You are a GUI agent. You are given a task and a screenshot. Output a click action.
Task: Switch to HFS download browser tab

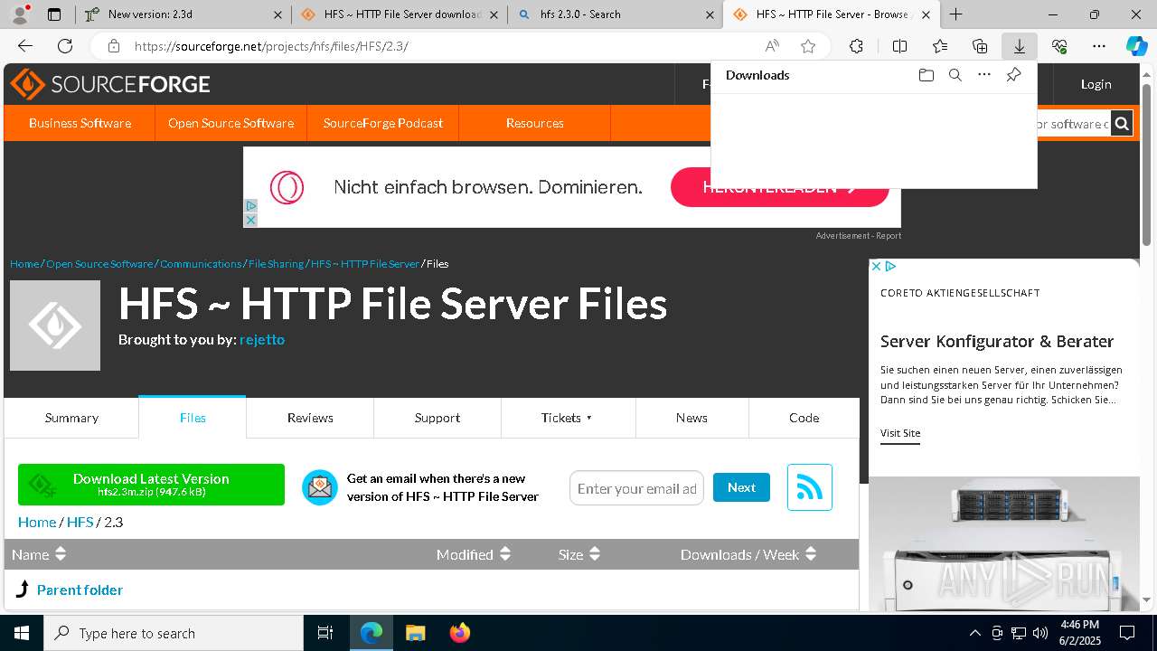[399, 14]
